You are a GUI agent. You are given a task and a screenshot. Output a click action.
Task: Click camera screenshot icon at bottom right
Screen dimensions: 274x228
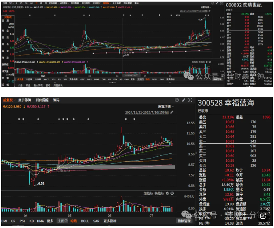263,216
